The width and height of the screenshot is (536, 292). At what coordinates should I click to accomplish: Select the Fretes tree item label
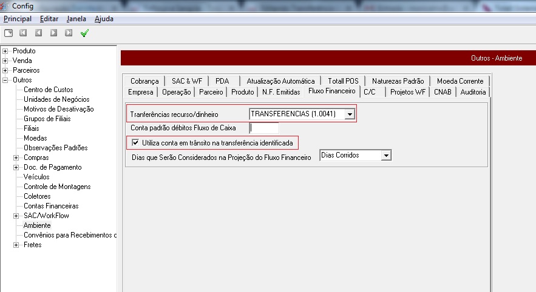coord(32,245)
